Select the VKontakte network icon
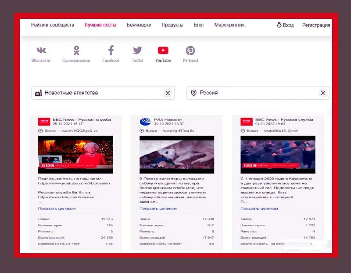 click(41, 50)
